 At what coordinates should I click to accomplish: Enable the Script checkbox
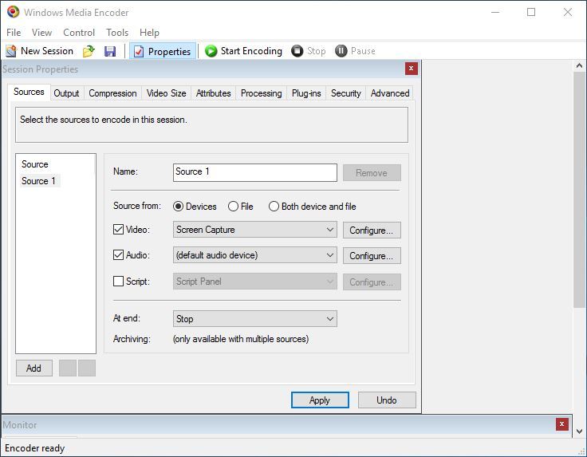[x=118, y=281]
